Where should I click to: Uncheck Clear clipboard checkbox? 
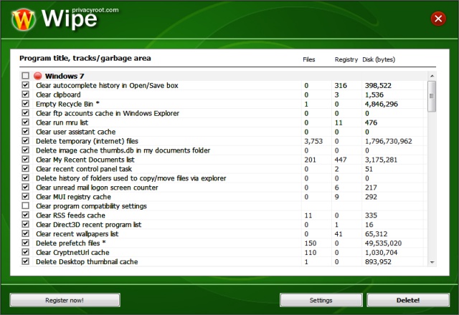(26, 94)
